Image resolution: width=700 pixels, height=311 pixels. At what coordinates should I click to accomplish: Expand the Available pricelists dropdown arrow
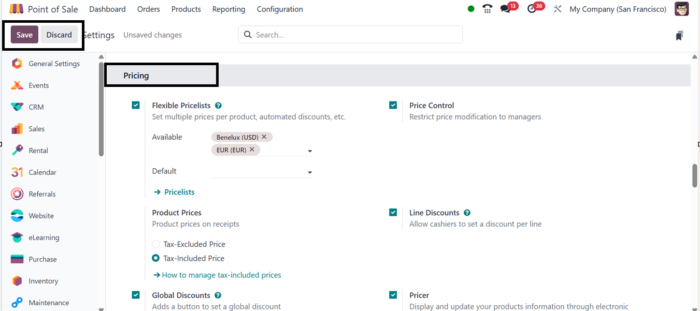pos(310,151)
